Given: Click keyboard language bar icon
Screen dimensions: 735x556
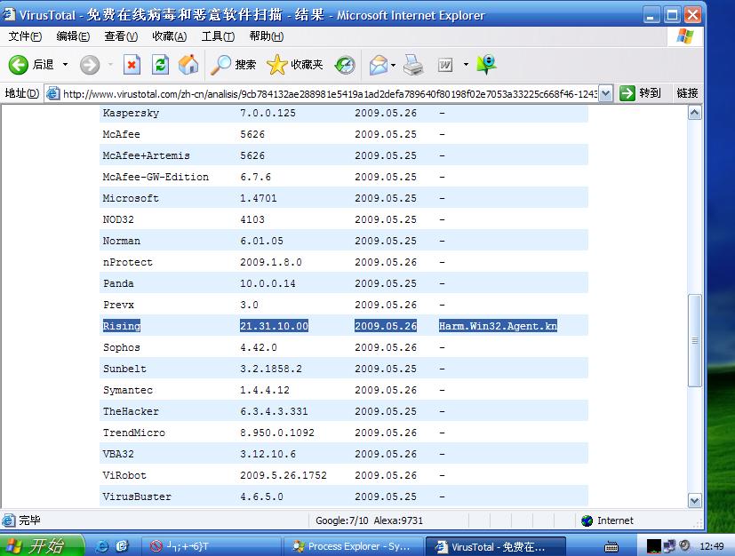Looking at the screenshot, I should pos(611,546).
